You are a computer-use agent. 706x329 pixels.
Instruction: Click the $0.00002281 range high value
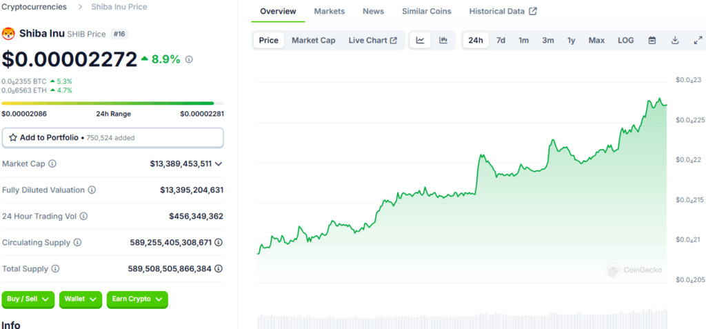click(x=202, y=114)
